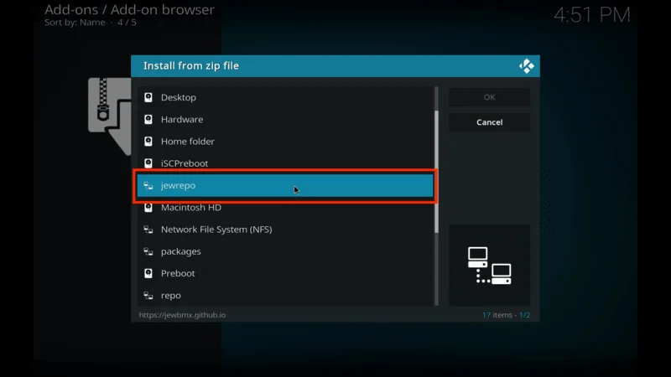This screenshot has height=377, width=671.
Task: Click the network share icon beside repo
Action: coord(148,296)
